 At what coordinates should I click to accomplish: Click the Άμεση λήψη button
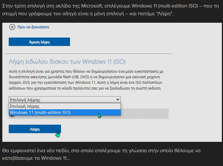tap(39, 42)
